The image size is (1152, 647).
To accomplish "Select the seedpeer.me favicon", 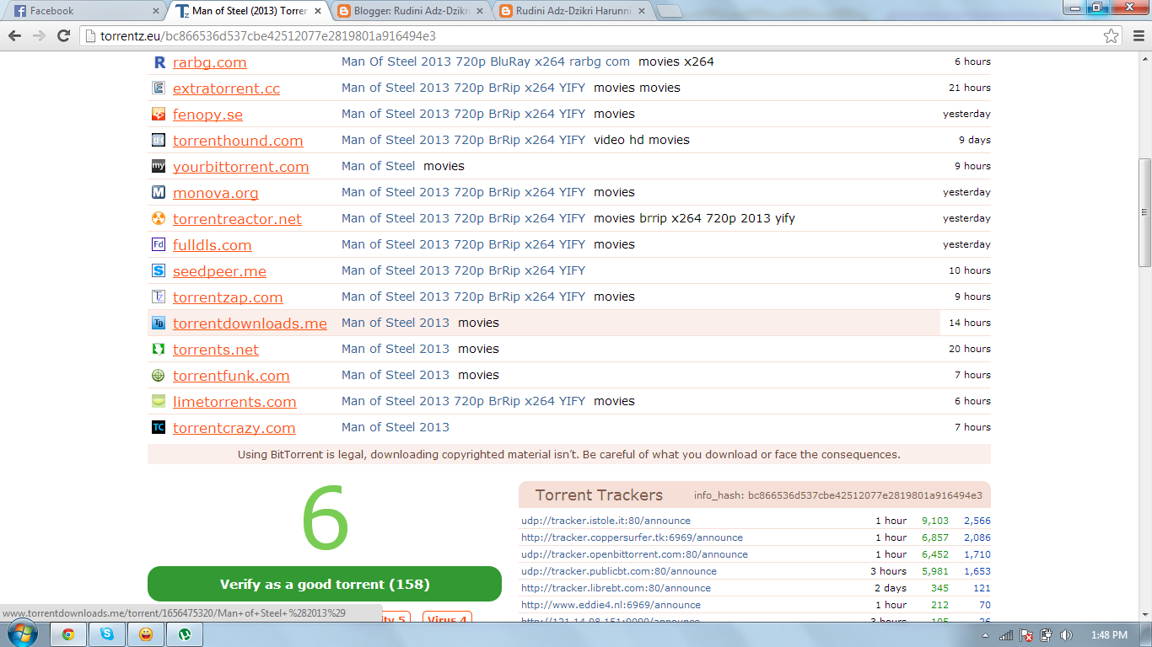I will [x=158, y=270].
